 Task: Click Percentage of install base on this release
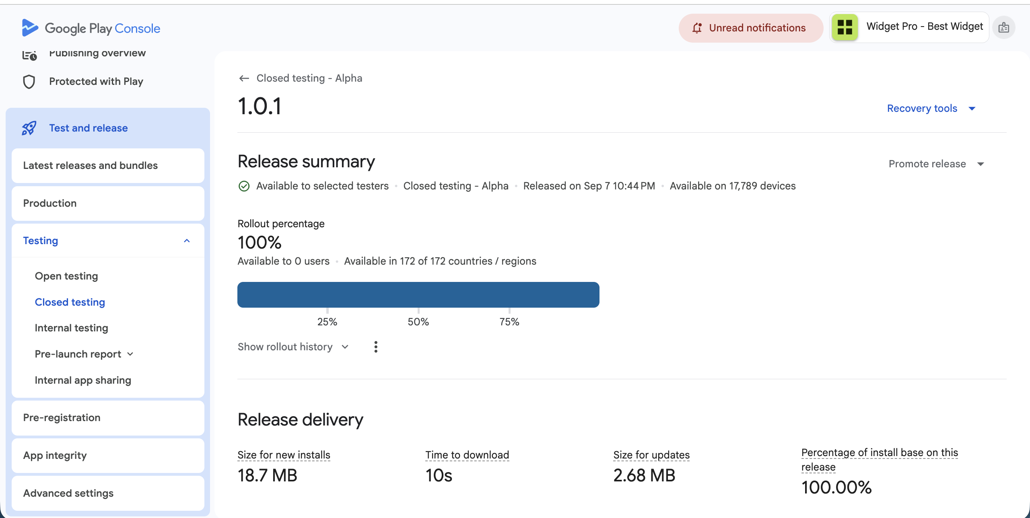point(880,460)
